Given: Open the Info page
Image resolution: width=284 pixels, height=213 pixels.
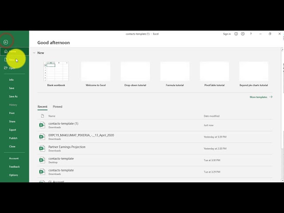Looking at the screenshot, I should pos(11,80).
